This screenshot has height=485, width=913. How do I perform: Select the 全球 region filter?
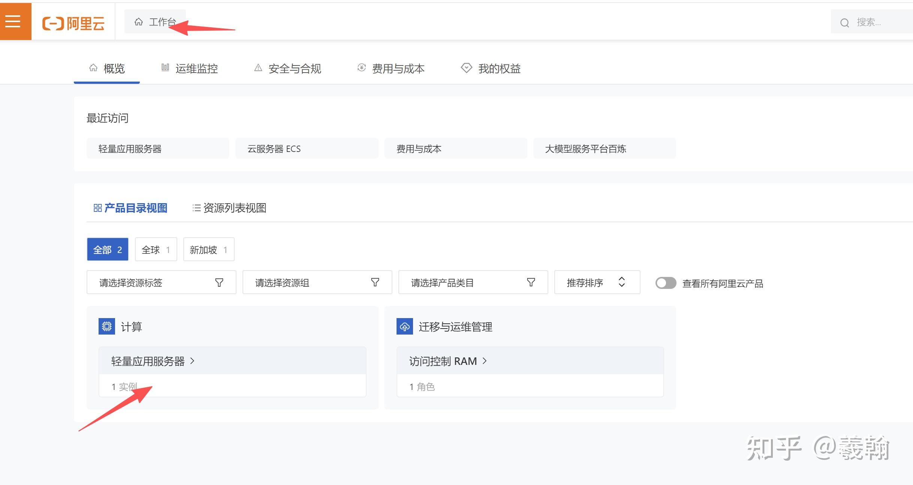point(155,249)
